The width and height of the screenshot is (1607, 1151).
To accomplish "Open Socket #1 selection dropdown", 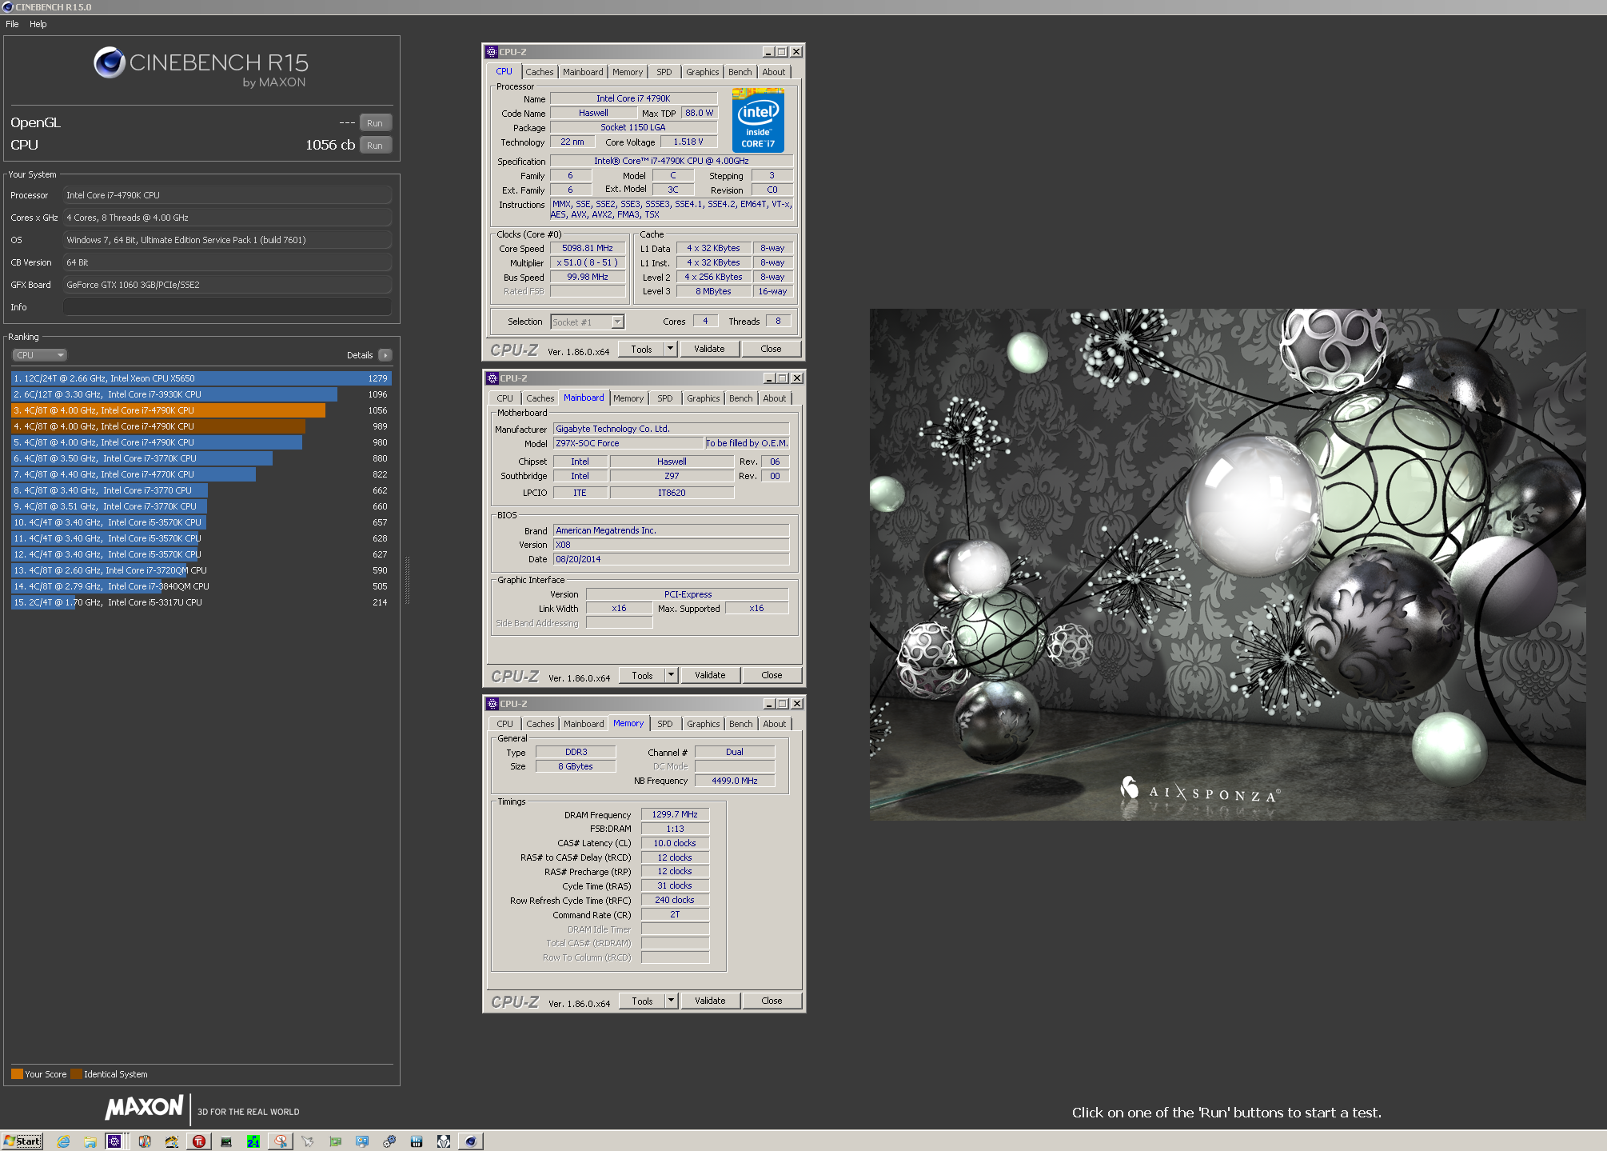I will coord(588,322).
